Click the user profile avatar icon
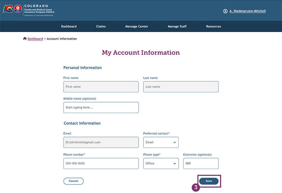The image size is (282, 193). pyautogui.click(x=225, y=11)
